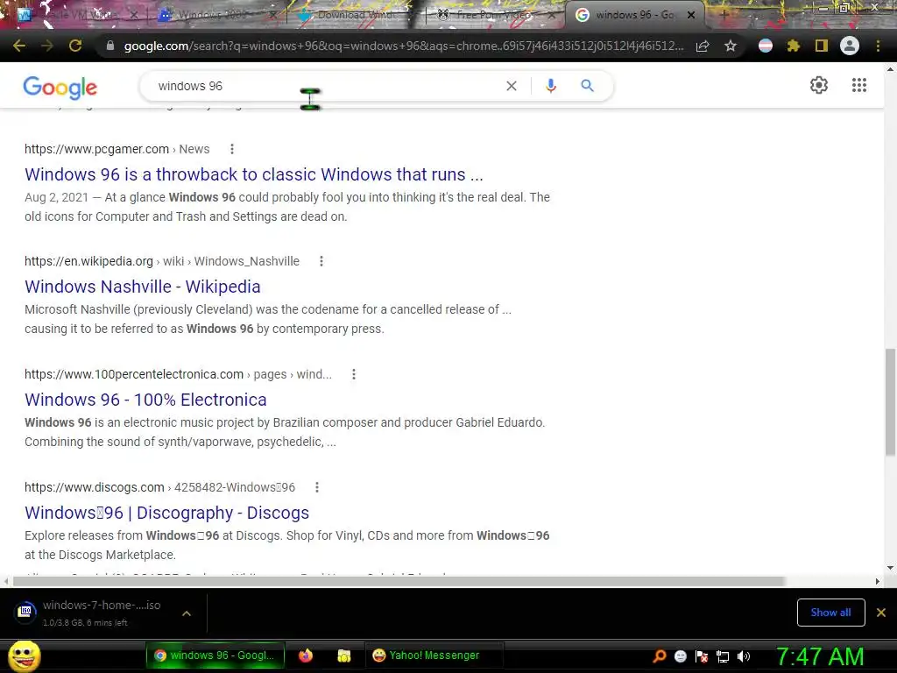This screenshot has height=673, width=897.
Task: Click the discogs.com › 4258482-Windows 96 breadcrumb
Action: (x=159, y=487)
